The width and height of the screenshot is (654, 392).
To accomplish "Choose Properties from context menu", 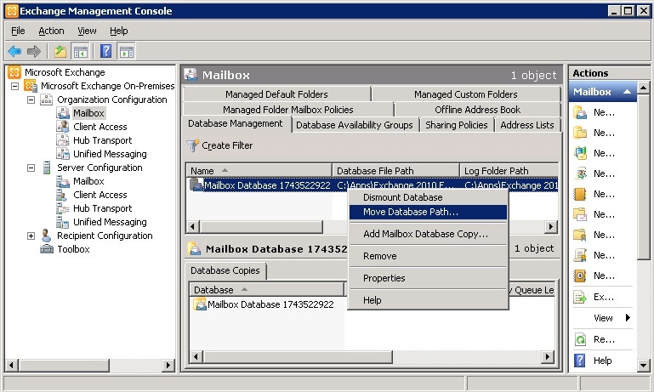I will pyautogui.click(x=428, y=278).
